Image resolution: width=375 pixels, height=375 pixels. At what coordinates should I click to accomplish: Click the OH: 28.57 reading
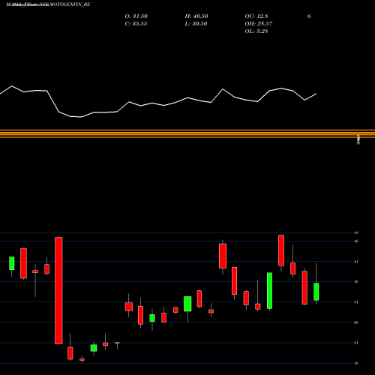pos(259,24)
